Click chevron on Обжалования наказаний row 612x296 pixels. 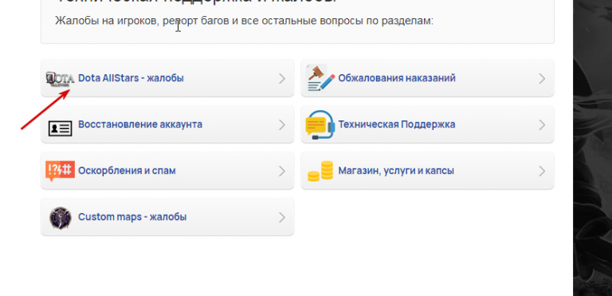542,79
